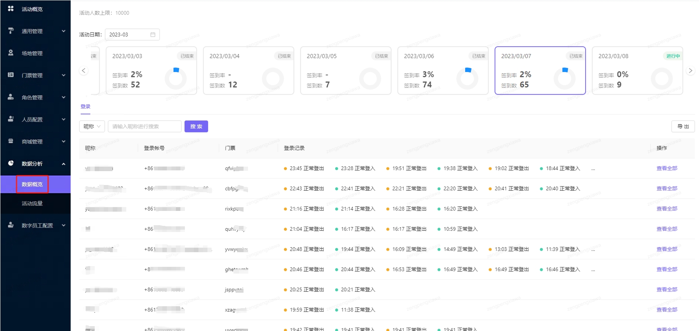Click the 门票管理 ticket icon
699x331 pixels.
coord(11,75)
